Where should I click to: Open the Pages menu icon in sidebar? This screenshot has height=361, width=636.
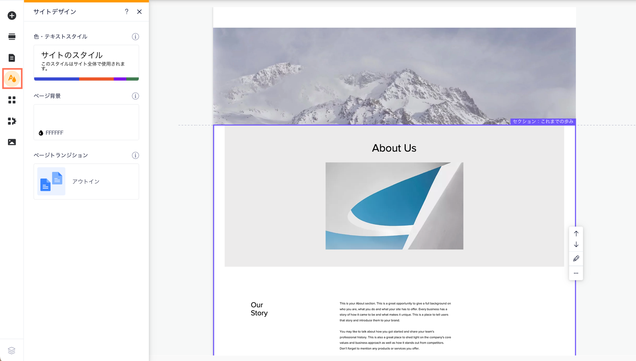tap(12, 58)
